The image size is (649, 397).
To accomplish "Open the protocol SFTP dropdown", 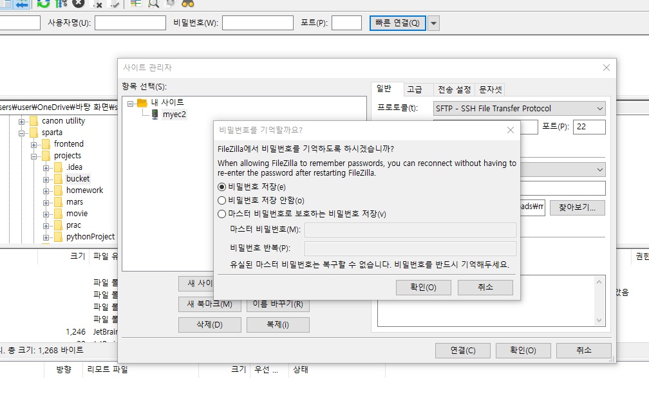I will (519, 108).
